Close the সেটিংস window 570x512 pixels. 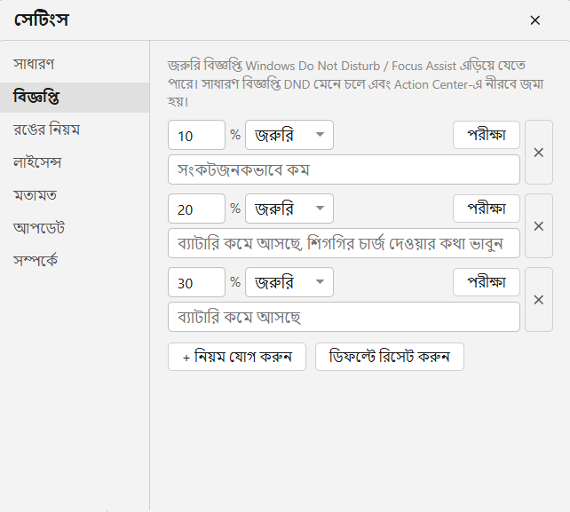click(x=534, y=20)
